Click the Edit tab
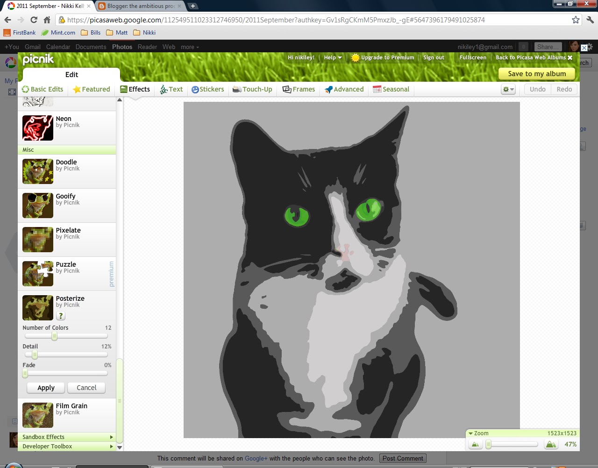This screenshot has width=598, height=468. point(71,75)
